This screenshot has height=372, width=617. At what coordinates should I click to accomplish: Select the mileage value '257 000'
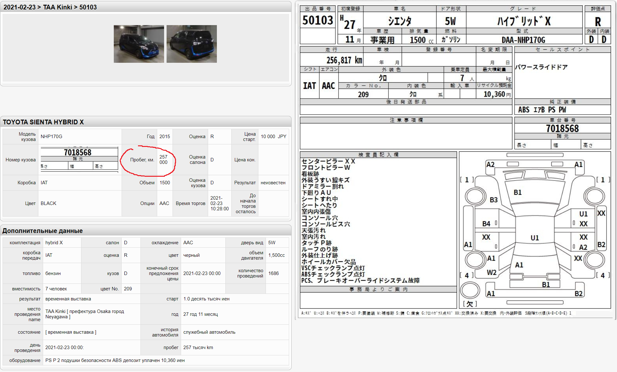point(163,159)
